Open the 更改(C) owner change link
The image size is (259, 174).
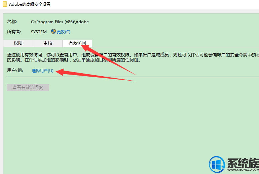[64, 32]
